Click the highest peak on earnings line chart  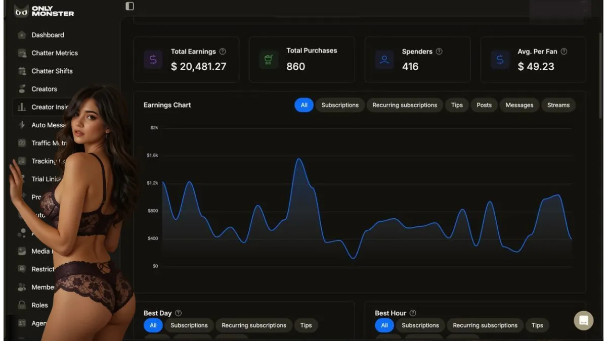299,159
